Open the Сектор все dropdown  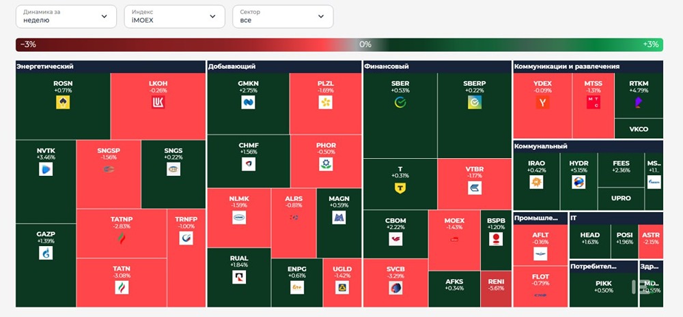(283, 16)
